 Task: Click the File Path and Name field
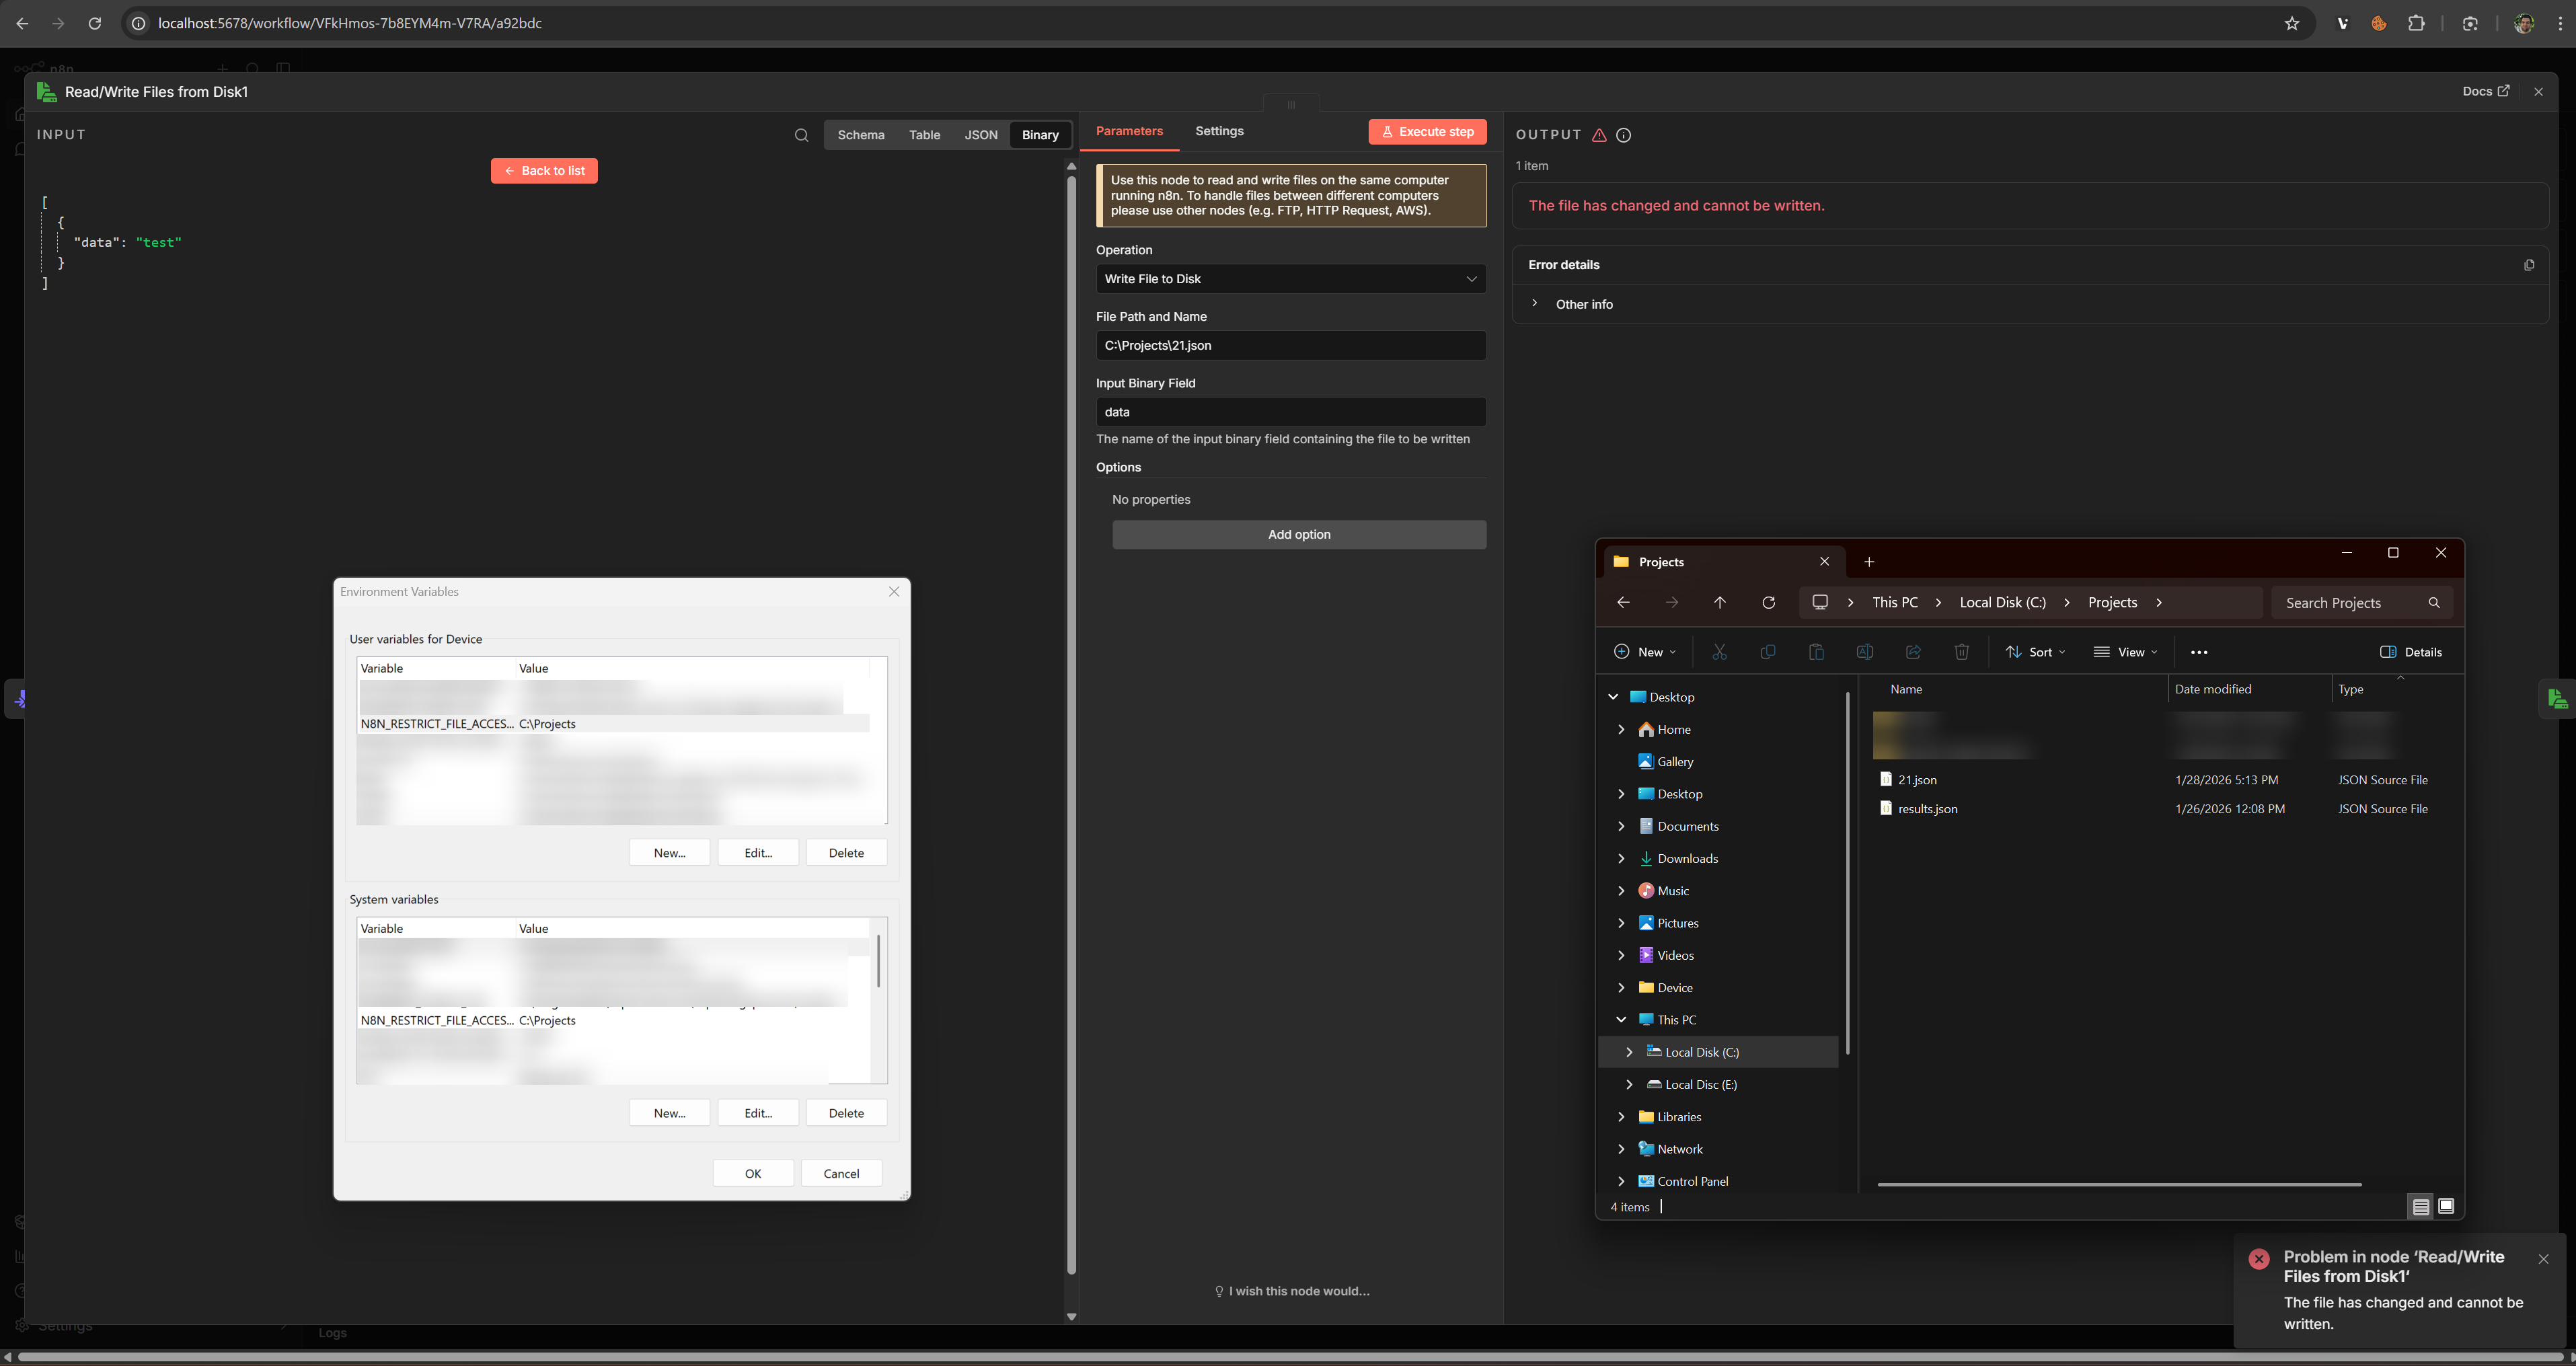coord(1290,346)
